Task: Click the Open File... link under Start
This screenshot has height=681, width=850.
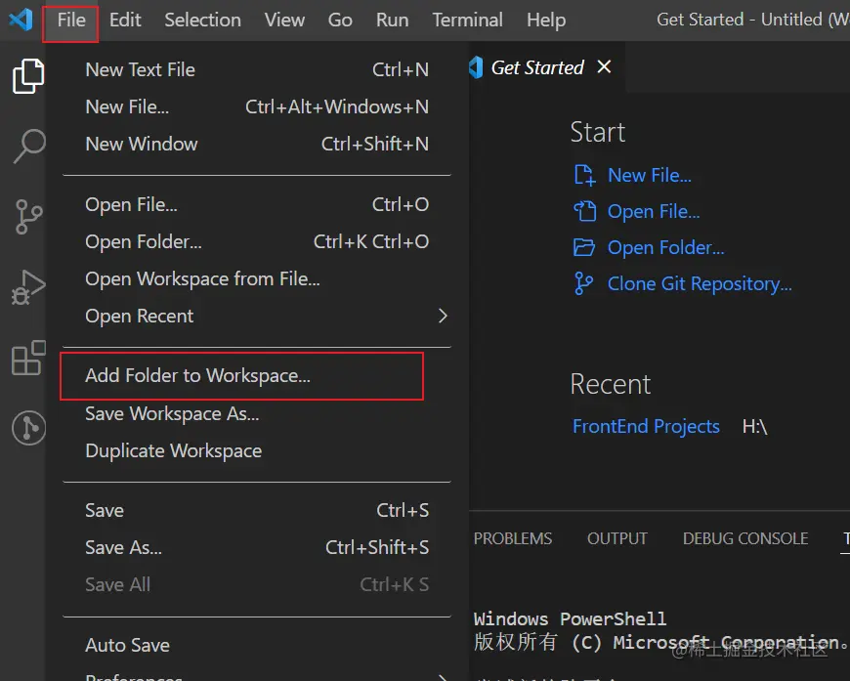Action: (x=654, y=211)
